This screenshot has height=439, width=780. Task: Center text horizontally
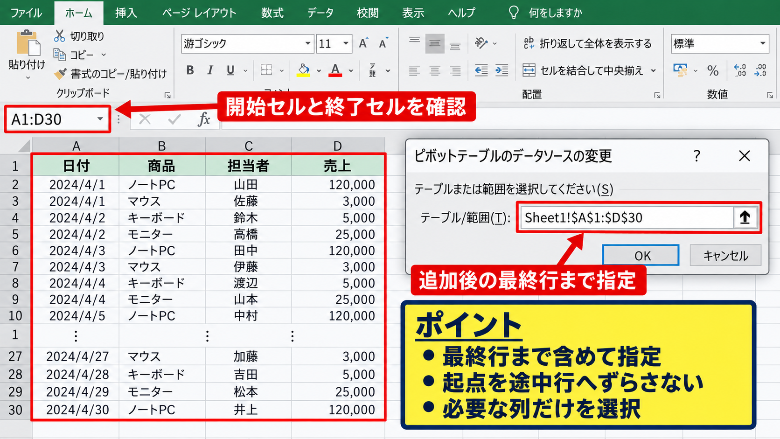click(435, 71)
